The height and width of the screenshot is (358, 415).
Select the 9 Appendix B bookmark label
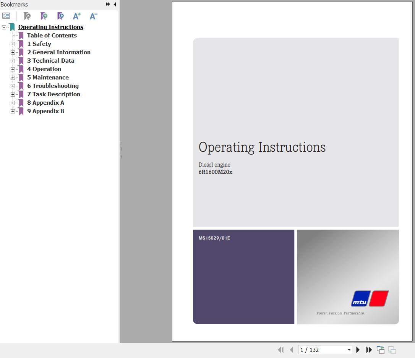[x=45, y=112]
